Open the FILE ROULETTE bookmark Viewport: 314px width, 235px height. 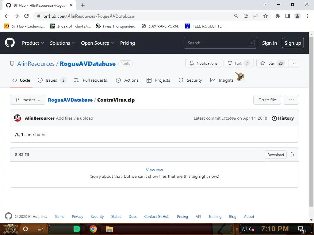click(204, 26)
